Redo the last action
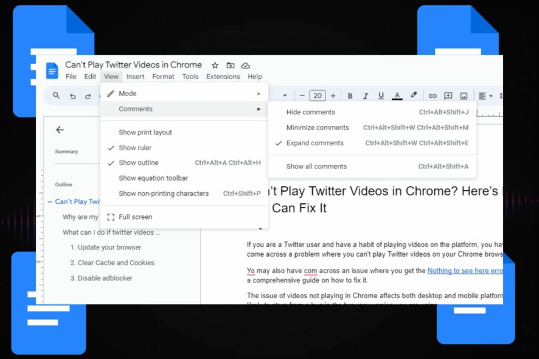The width and height of the screenshot is (539, 359). 88,96
